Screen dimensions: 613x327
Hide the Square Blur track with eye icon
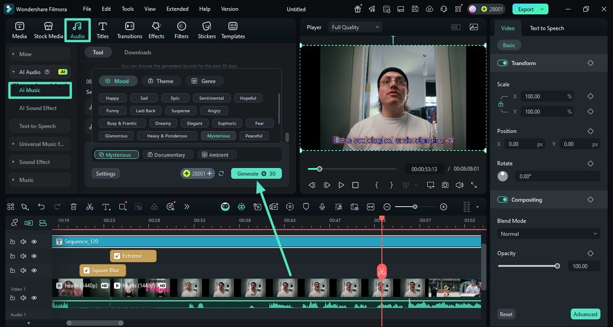tap(34, 270)
